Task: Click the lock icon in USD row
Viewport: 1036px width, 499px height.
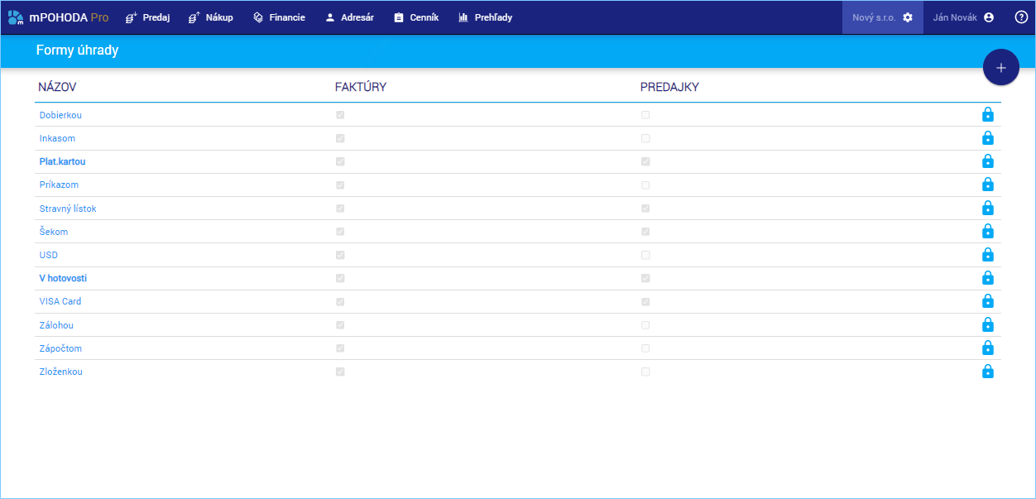Action: pos(987,255)
